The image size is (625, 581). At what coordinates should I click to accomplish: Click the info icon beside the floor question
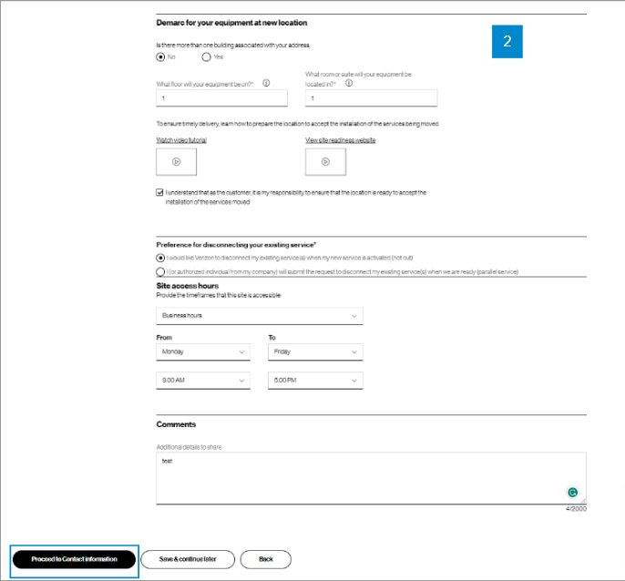266,83
